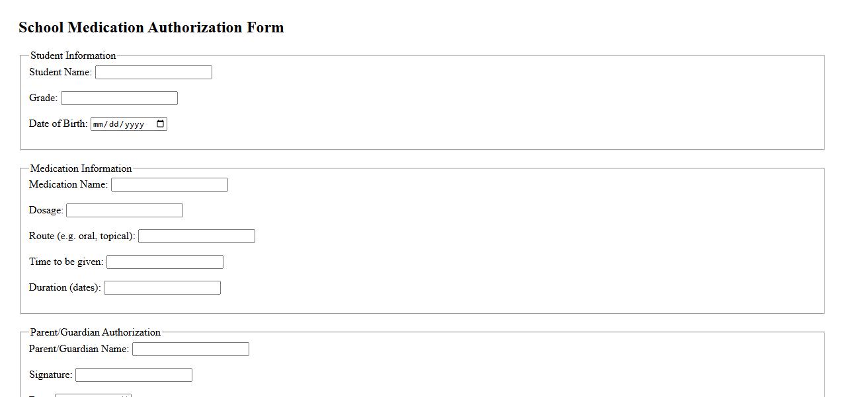This screenshot has height=397, width=845.
Task: Click the Medication Name input field
Action: click(x=169, y=185)
